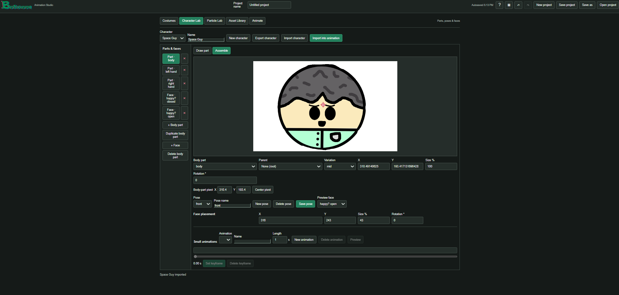This screenshot has height=295, width=619.
Task: Open the Animate tab
Action: click(257, 21)
